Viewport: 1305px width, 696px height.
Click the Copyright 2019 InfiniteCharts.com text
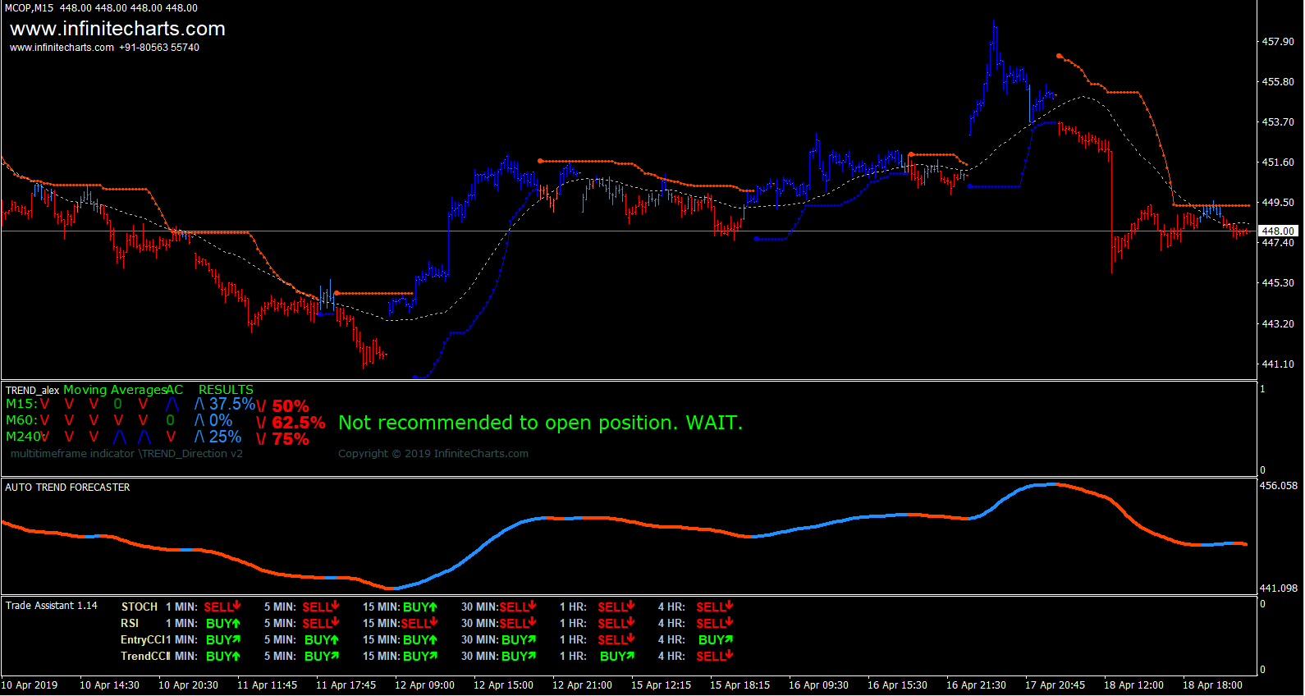coord(433,453)
